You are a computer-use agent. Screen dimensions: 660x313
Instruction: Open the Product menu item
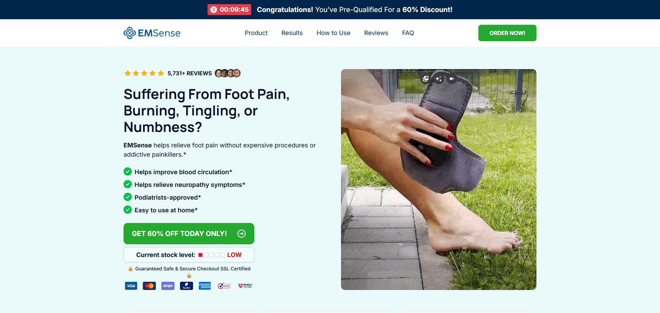point(256,33)
